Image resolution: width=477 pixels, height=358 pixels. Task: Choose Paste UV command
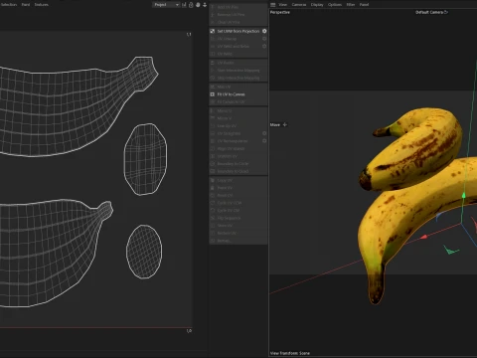(238, 188)
